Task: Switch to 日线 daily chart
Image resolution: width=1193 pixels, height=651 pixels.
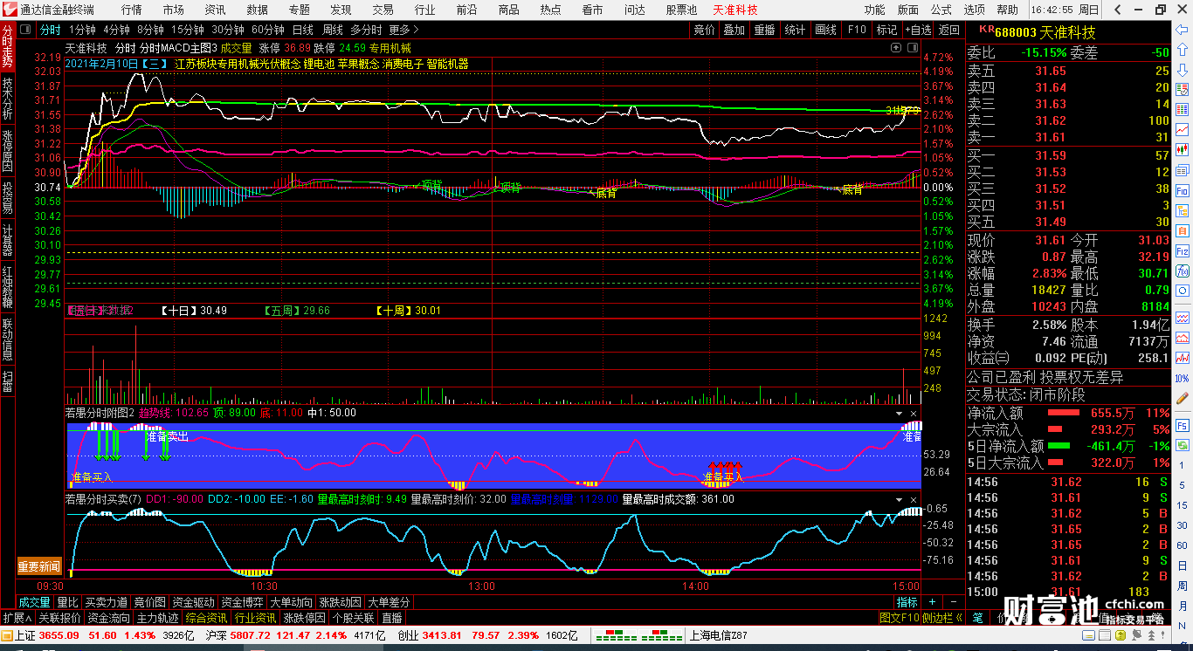Action: coord(302,30)
